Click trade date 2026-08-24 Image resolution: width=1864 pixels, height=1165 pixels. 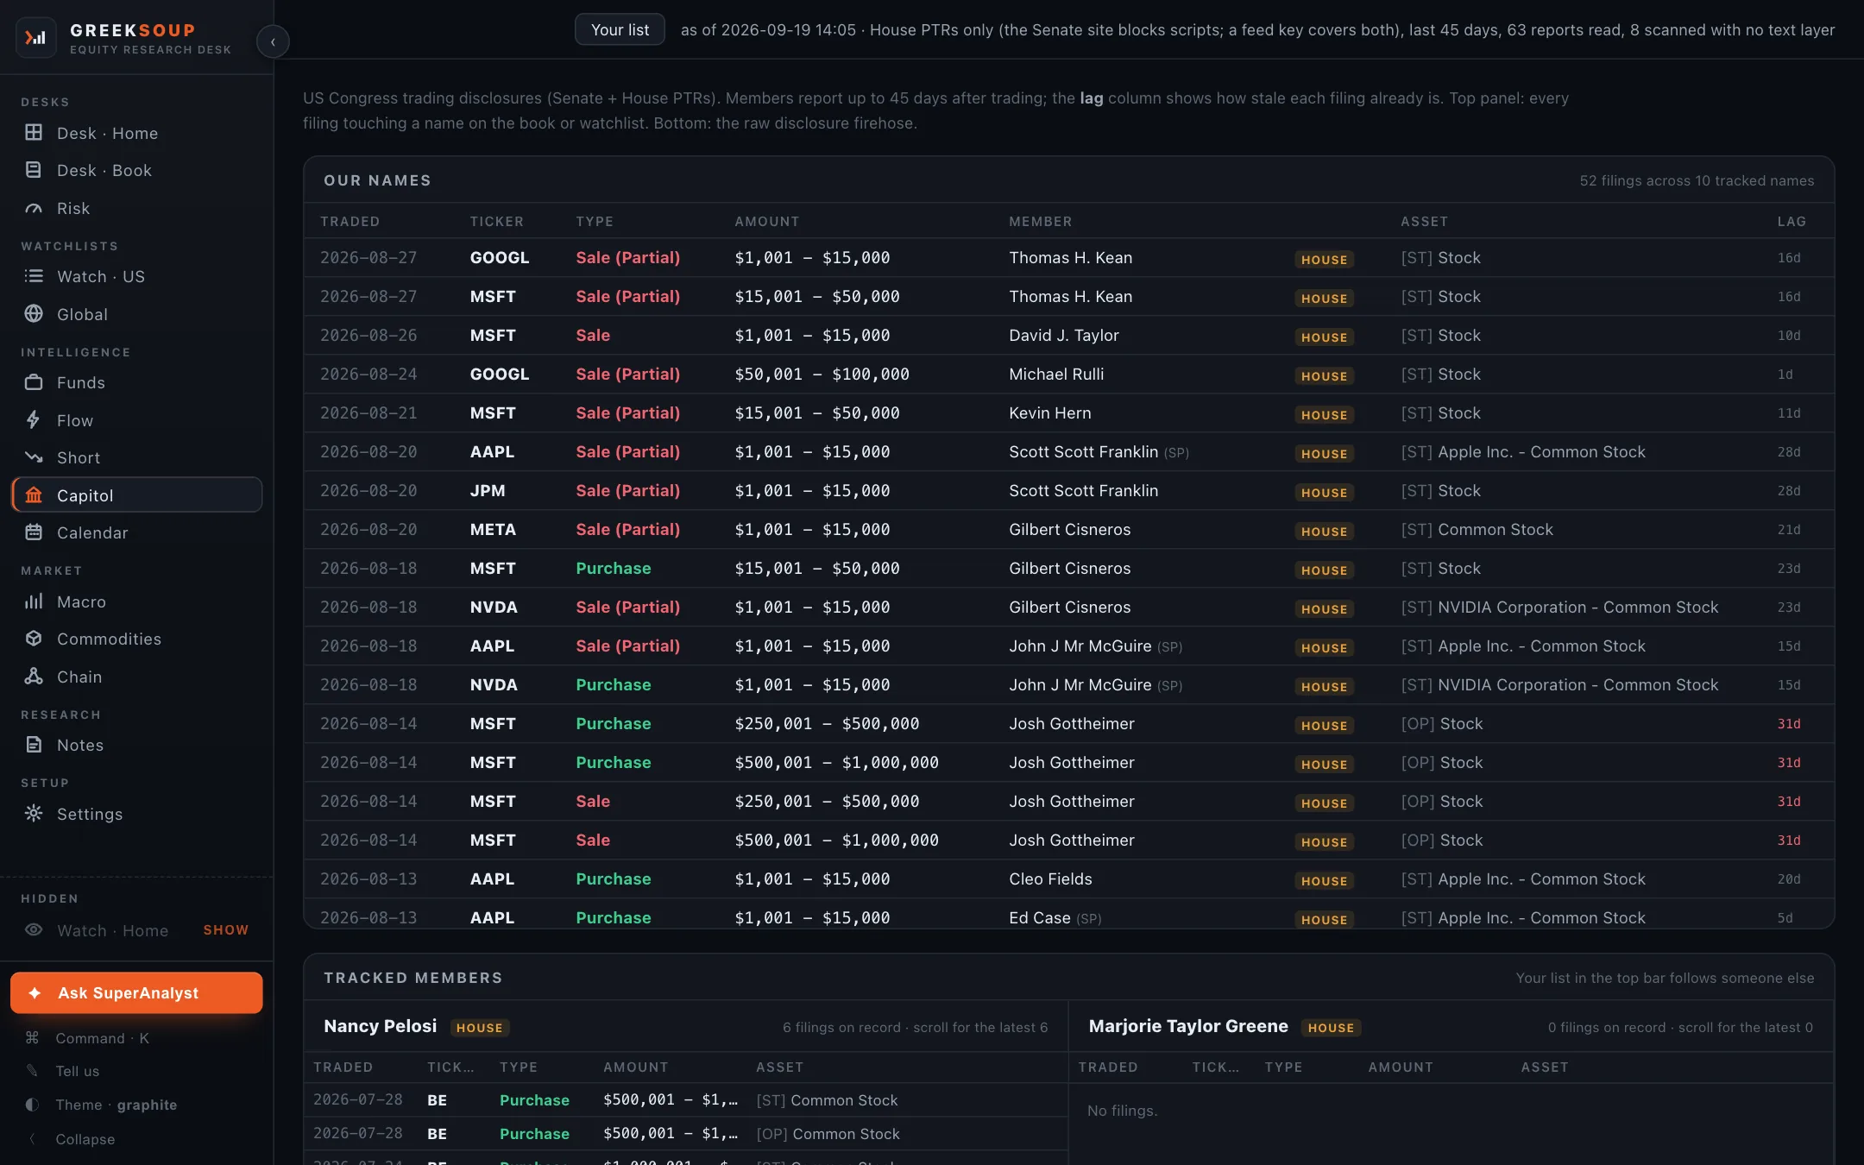point(368,374)
